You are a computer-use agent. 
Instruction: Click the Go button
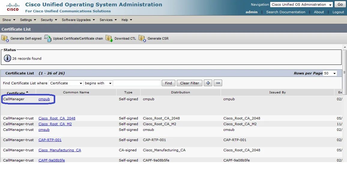tap(340, 5)
